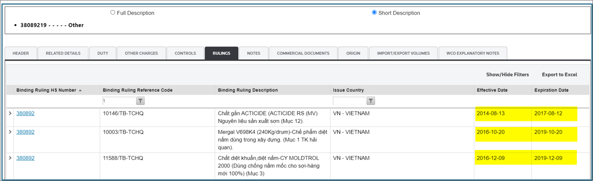Click effective date 2016-12-09

tap(491, 158)
